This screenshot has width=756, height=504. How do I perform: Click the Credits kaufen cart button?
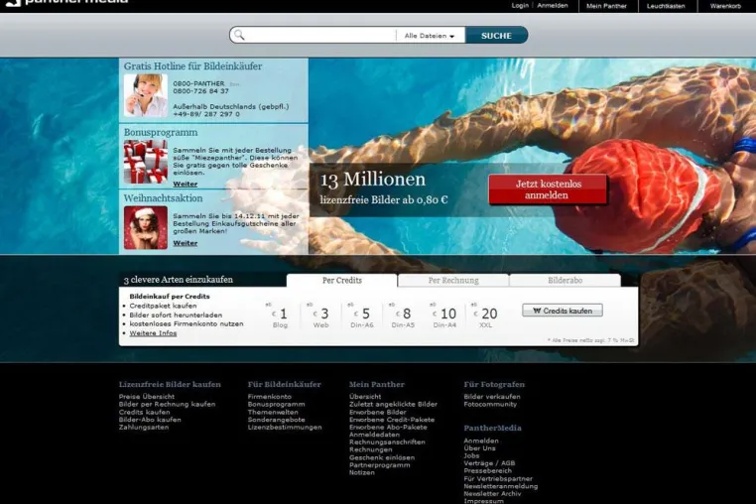563,311
